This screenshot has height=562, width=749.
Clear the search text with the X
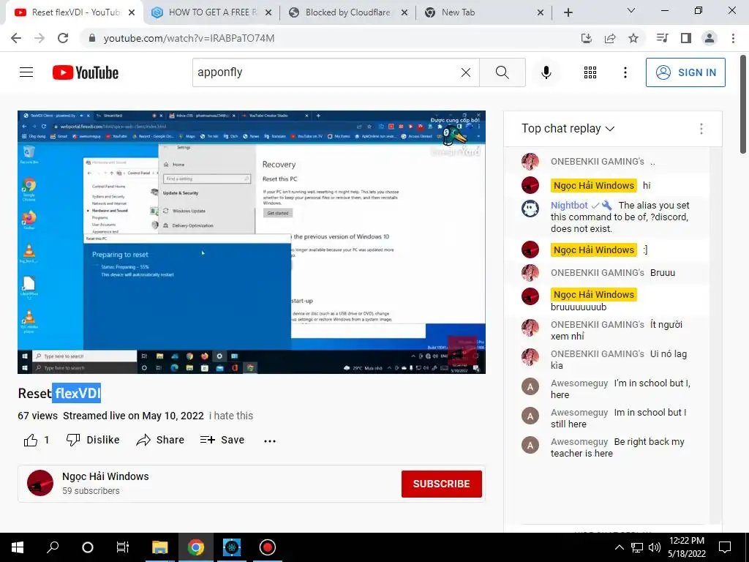(x=466, y=72)
